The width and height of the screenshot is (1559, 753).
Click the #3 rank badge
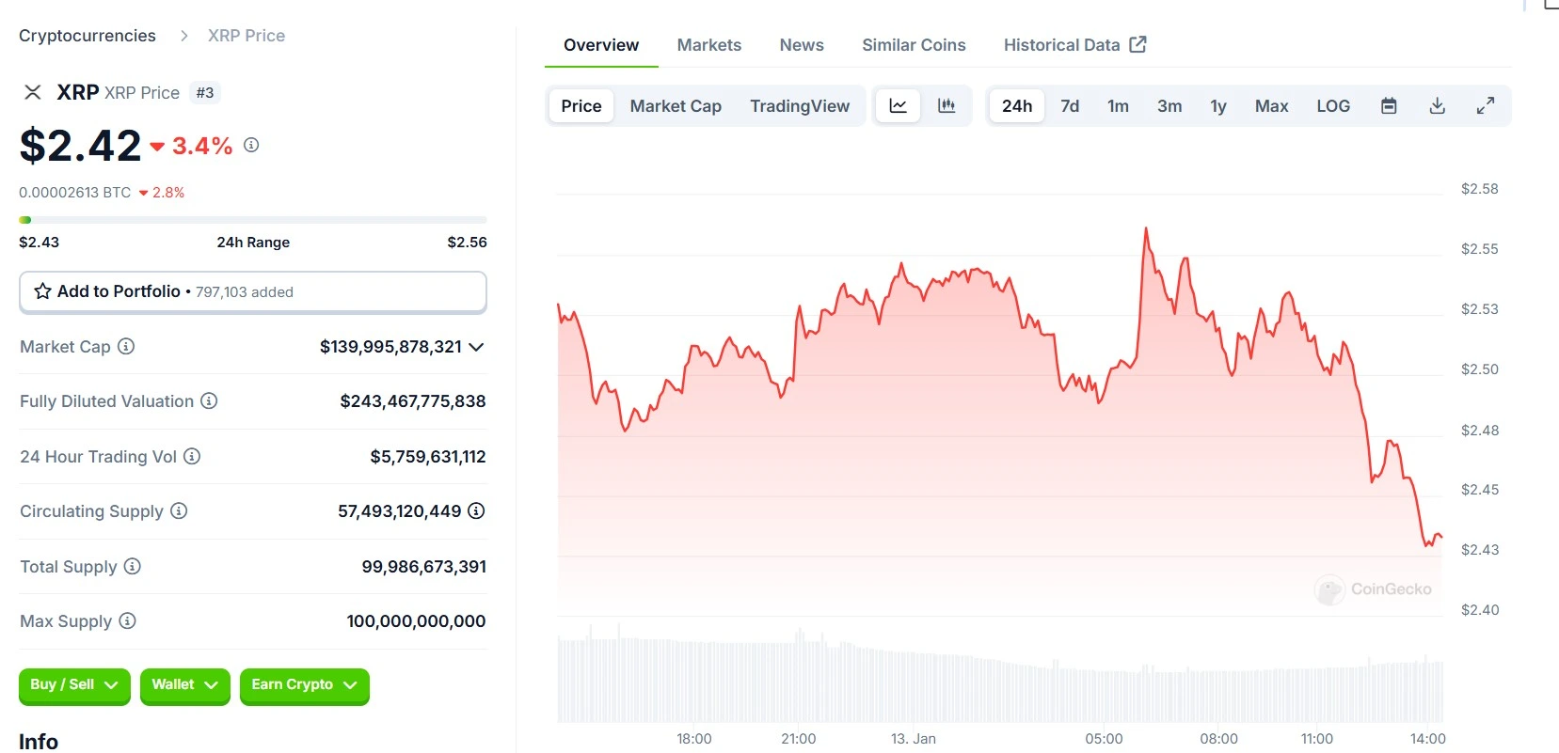click(x=205, y=92)
